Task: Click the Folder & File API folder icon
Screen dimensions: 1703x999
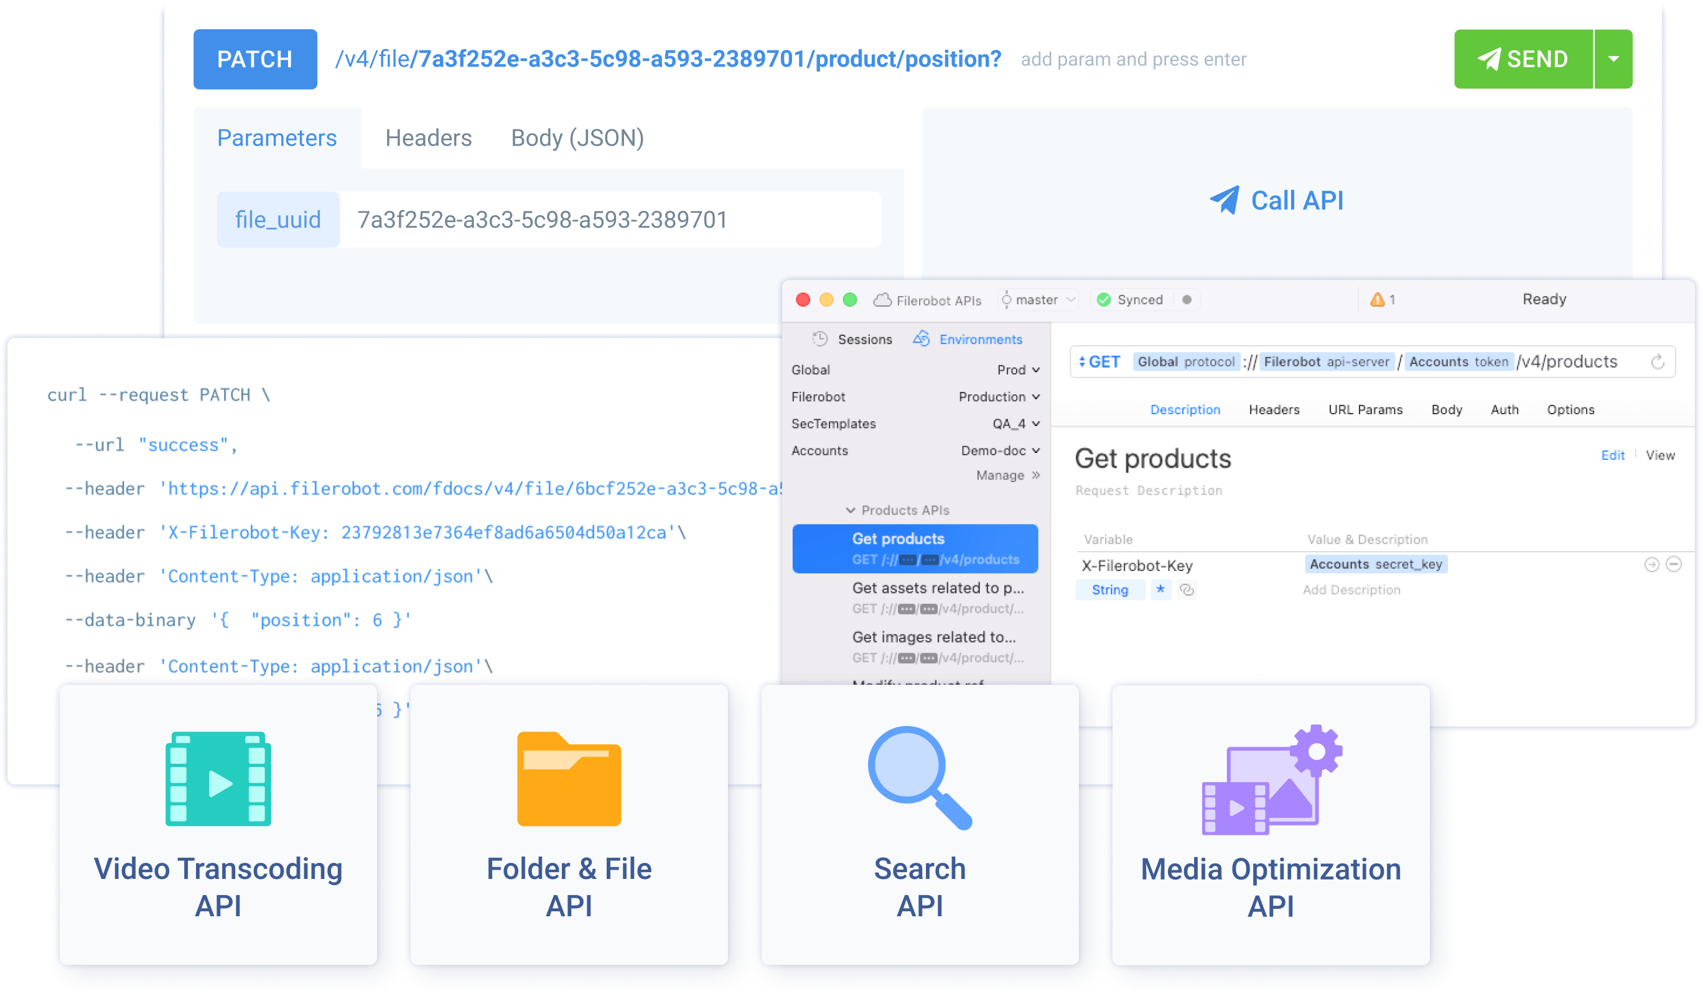Action: pyautogui.click(x=568, y=780)
